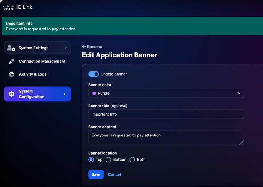The width and height of the screenshot is (263, 187).
Task: Select the Bottom banner location
Action: click(x=108, y=160)
